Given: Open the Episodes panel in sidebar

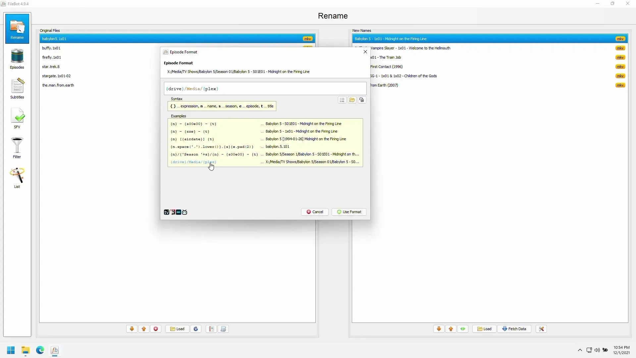Looking at the screenshot, I should tap(17, 59).
